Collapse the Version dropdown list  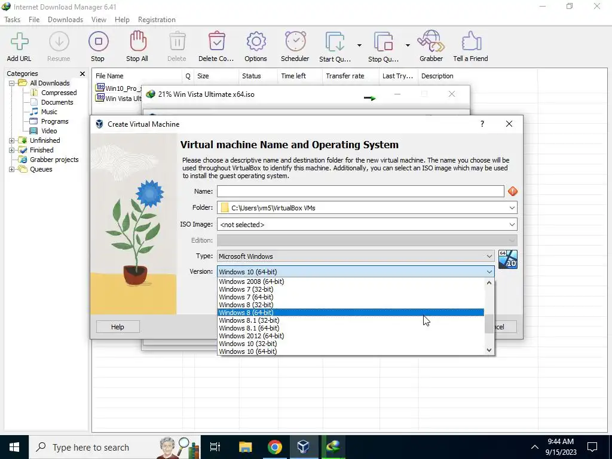pyautogui.click(x=489, y=272)
